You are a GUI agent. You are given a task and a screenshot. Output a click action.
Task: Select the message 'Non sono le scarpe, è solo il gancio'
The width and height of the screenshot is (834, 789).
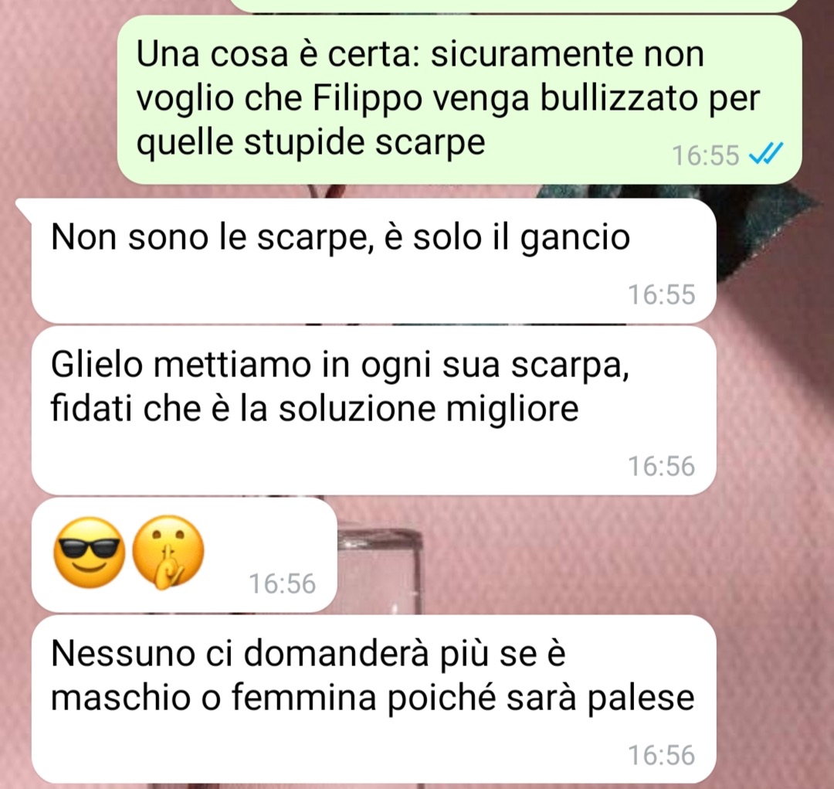coord(374,261)
